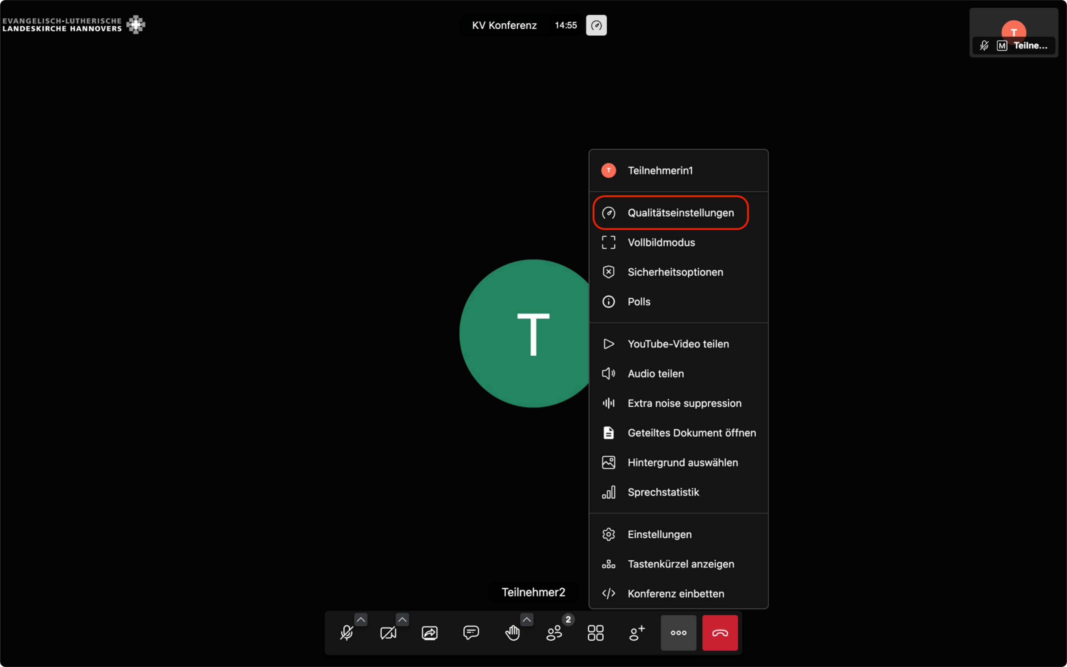Click the Teilne… name on the thumbnail
The image size is (1067, 667).
click(1030, 45)
